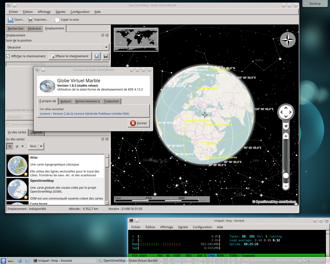Select the Atlas map thumbnail
Image resolution: width=330 pixels, height=264 pixels.
[x=18, y=166]
